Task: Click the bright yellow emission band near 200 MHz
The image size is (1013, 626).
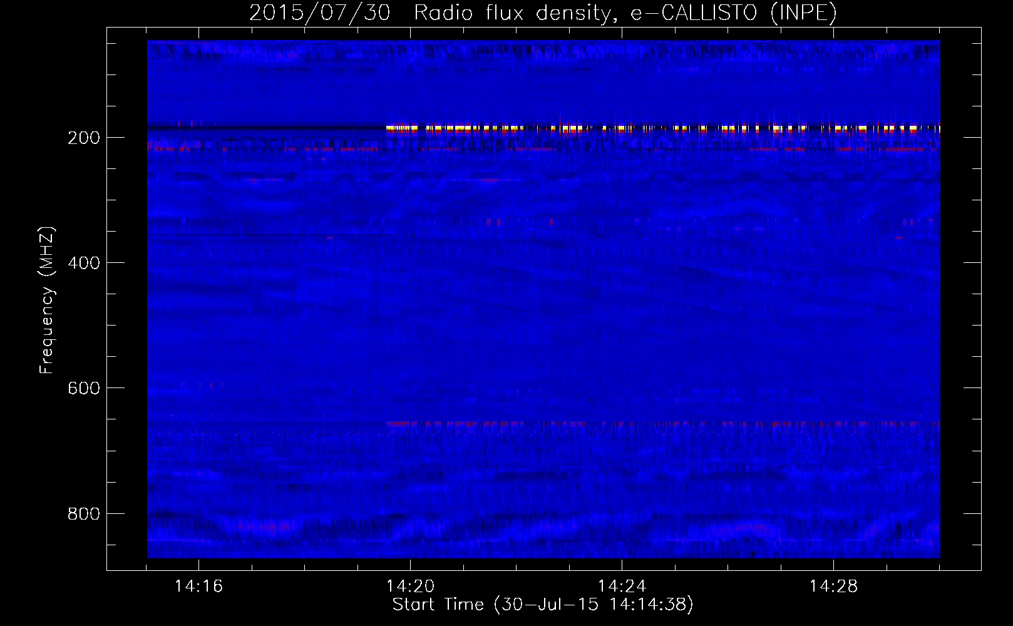Action: (x=663, y=128)
